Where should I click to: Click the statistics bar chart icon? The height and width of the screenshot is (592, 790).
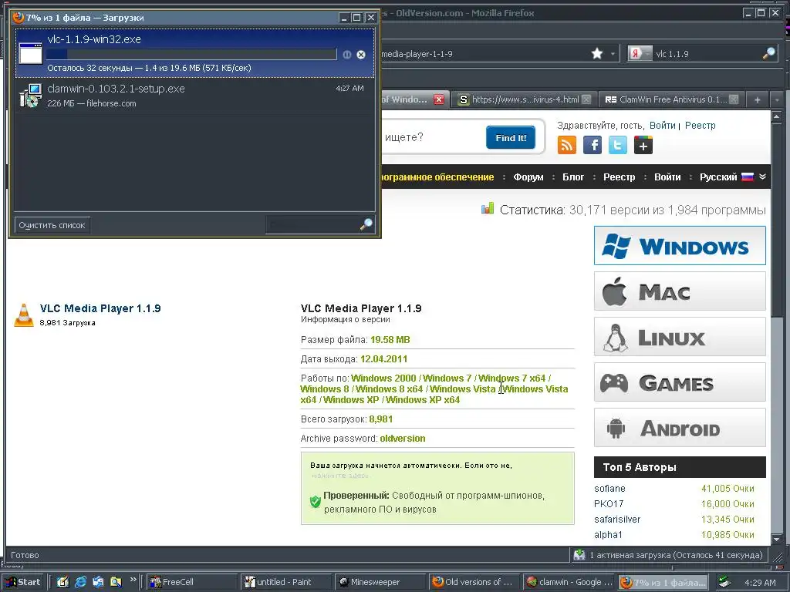[x=488, y=208]
